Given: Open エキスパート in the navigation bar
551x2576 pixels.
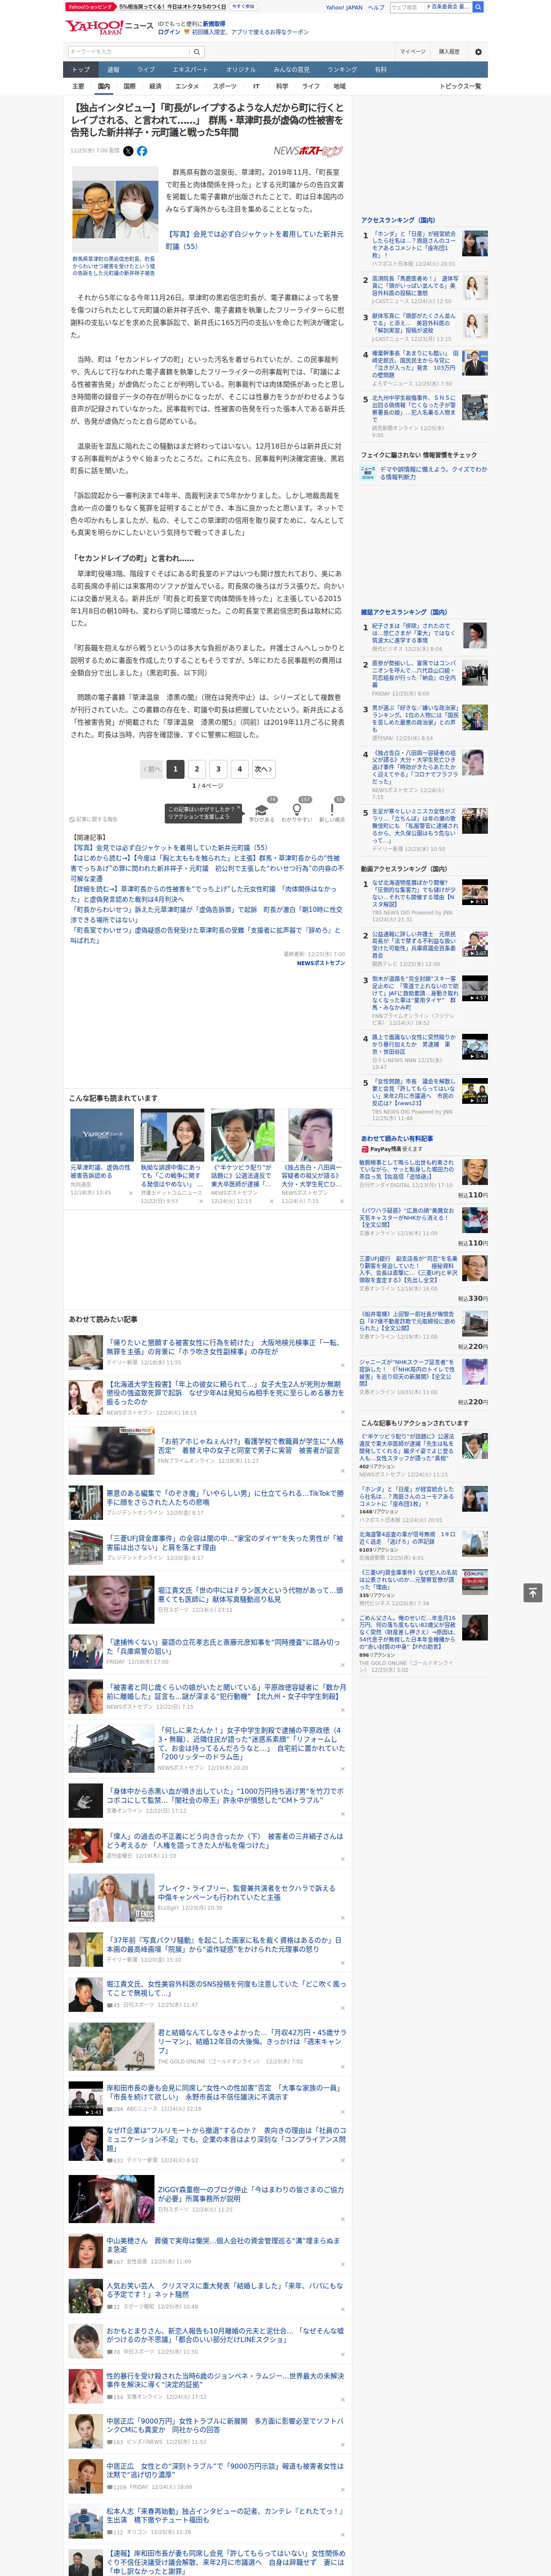Looking at the screenshot, I should 190,69.
